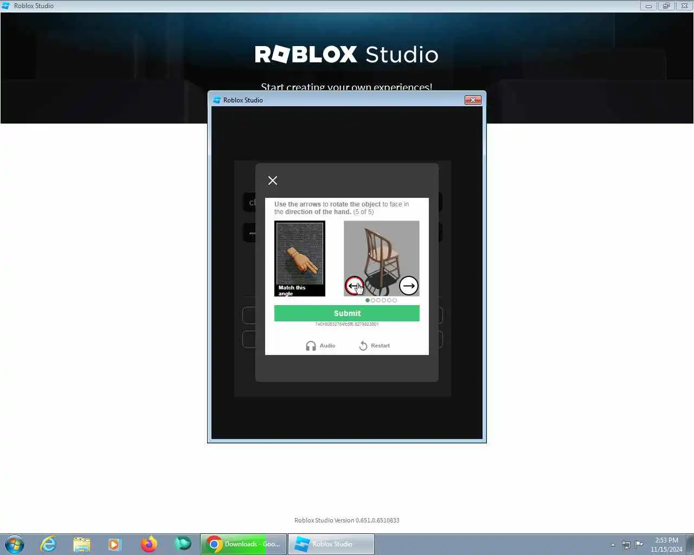Open Windows Media Player from the taskbar
The image size is (694, 555).
coord(115,544)
